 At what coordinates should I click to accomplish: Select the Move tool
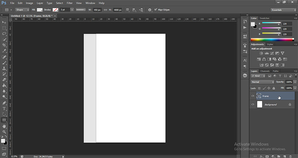click(x=4, y=22)
